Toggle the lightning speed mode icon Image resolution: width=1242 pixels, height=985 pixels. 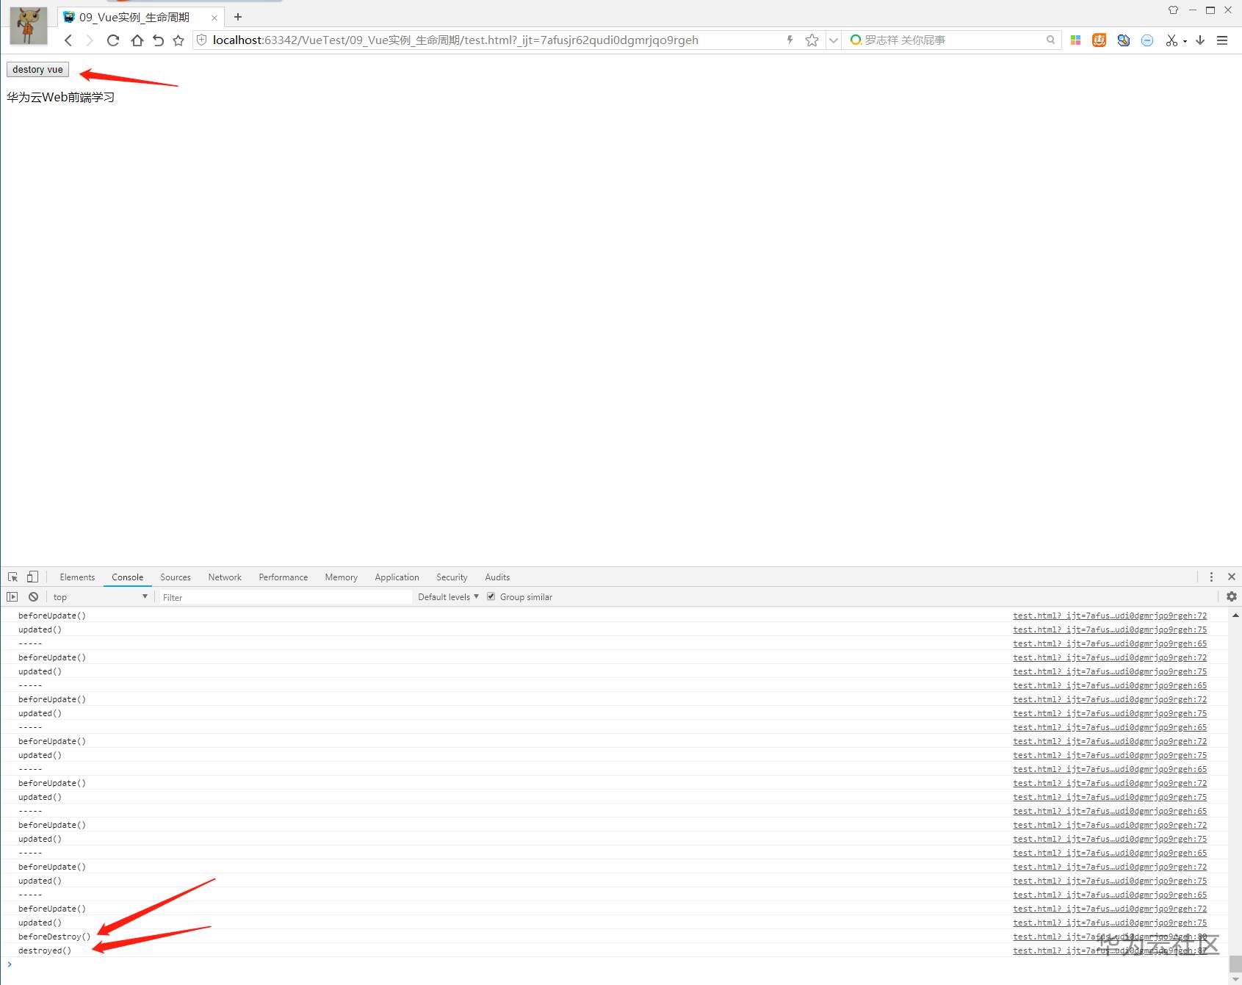point(790,40)
